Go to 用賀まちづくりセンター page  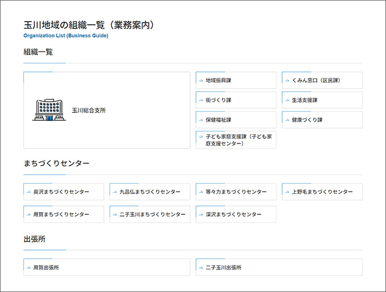pos(64,214)
